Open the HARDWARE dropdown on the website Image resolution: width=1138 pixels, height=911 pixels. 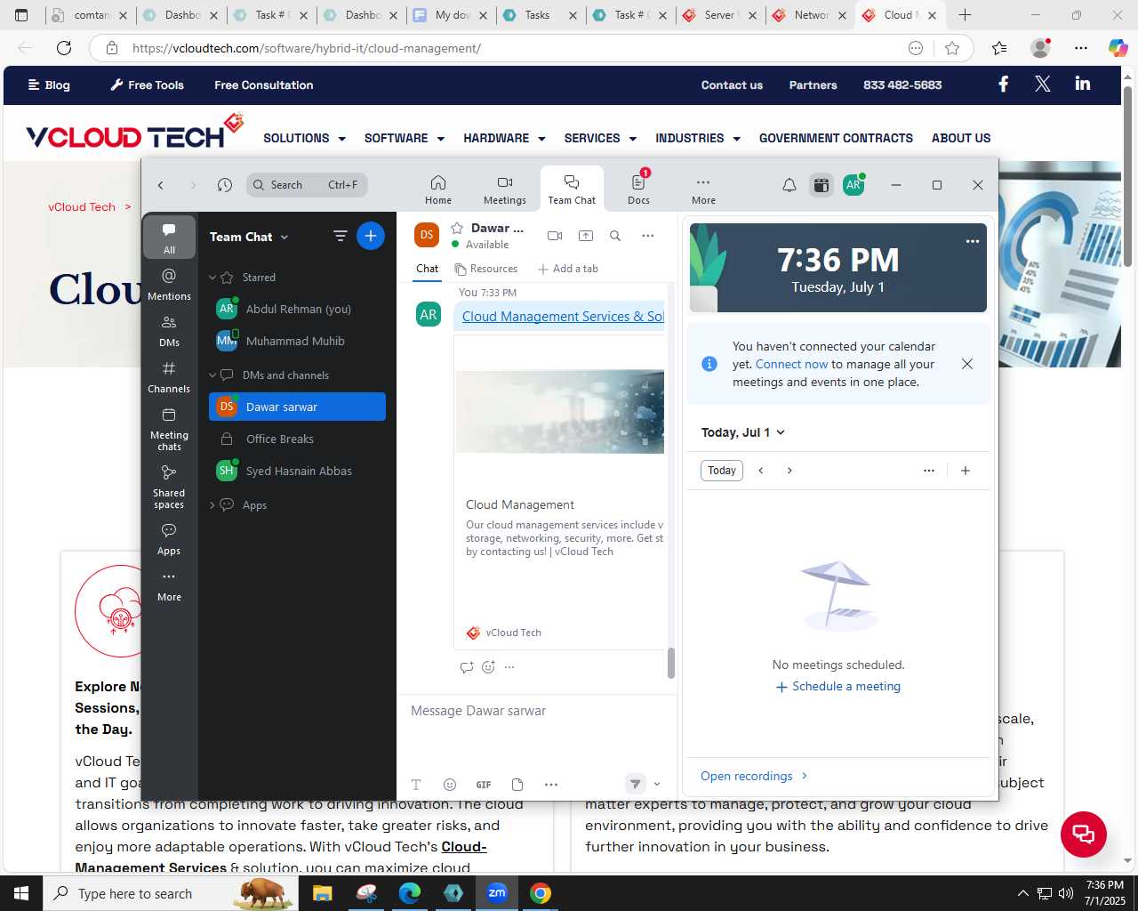[504, 138]
